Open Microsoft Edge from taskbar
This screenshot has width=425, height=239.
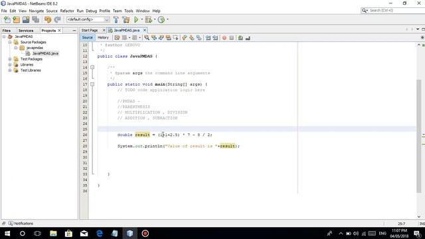[100, 233]
